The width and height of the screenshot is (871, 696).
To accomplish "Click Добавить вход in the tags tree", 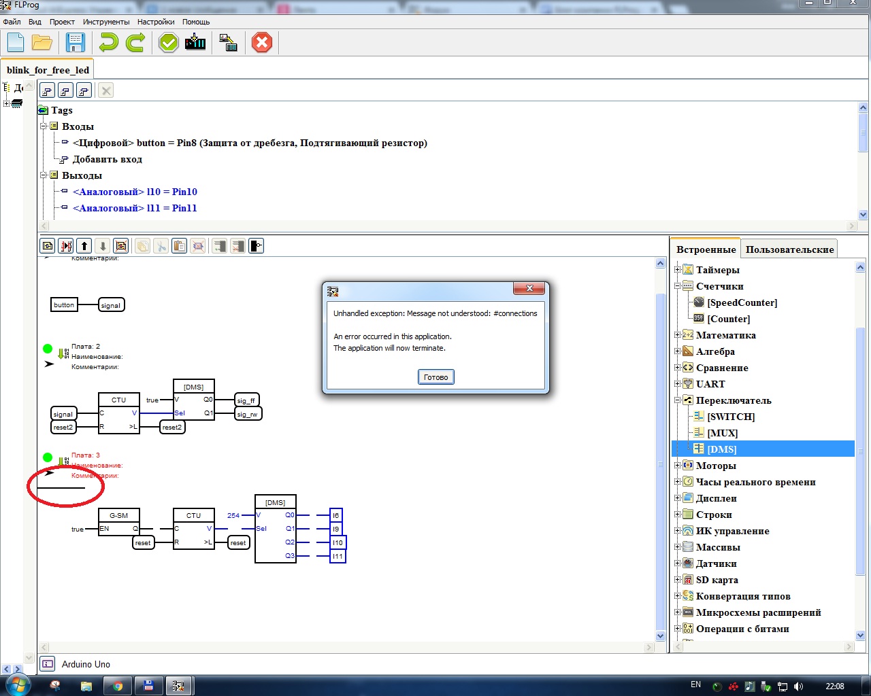I will point(108,159).
